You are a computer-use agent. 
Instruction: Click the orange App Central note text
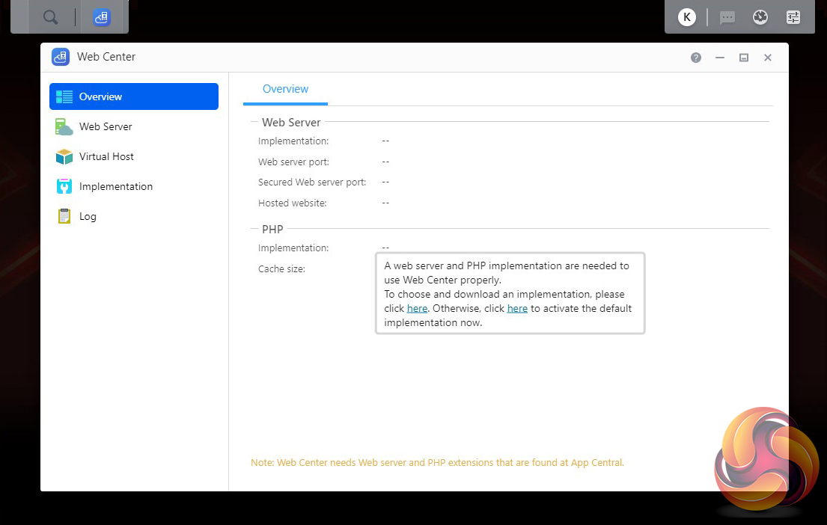coord(437,462)
